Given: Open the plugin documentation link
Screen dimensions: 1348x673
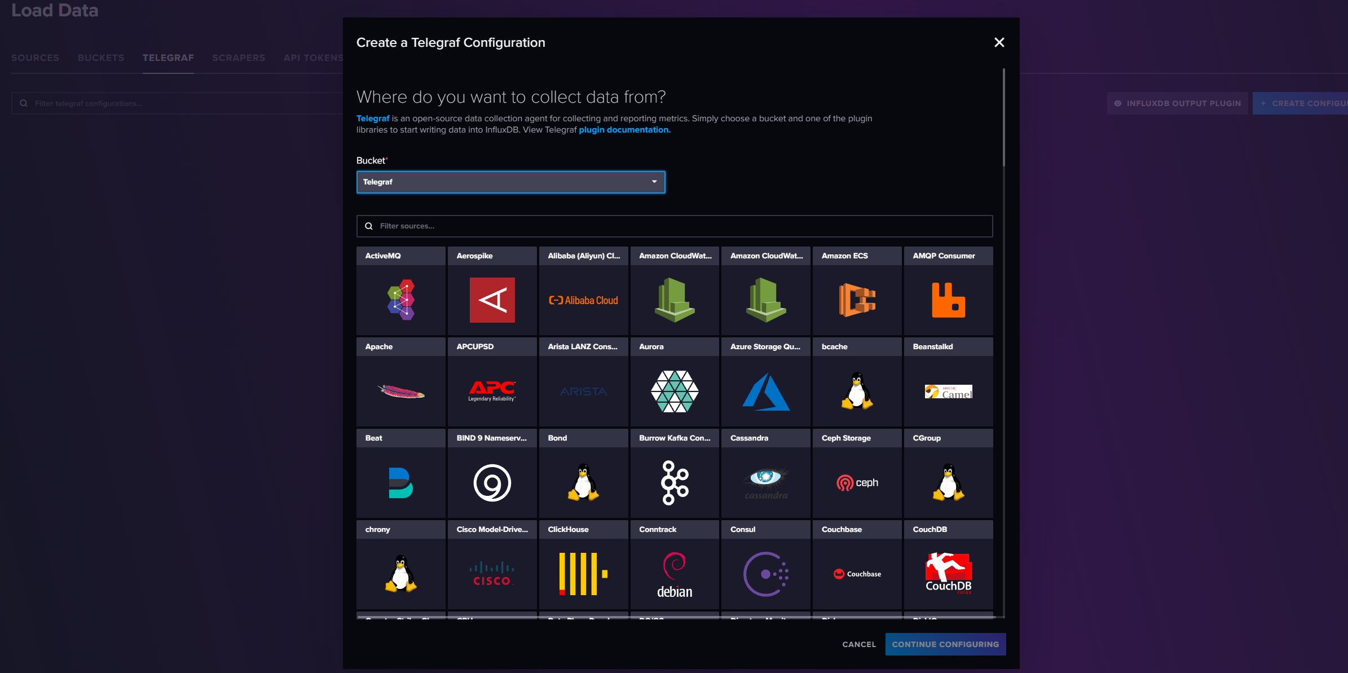Looking at the screenshot, I should coord(624,130).
